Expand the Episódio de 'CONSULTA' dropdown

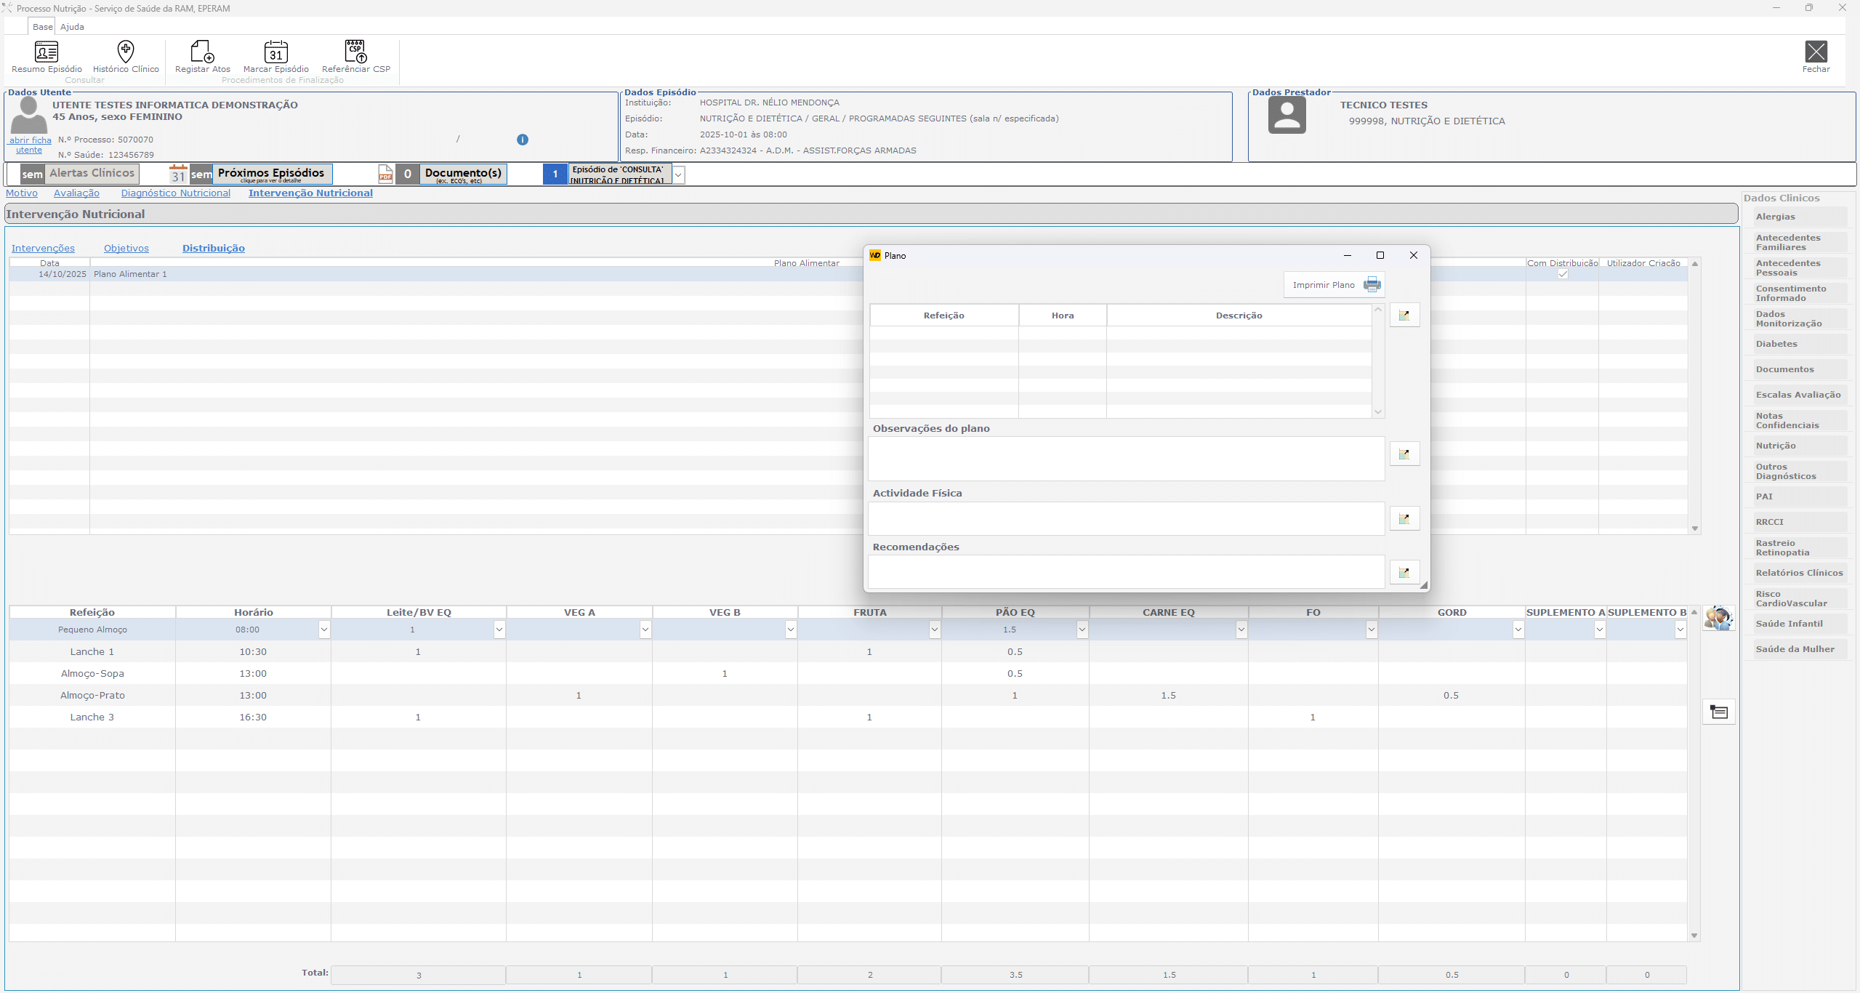pos(678,174)
